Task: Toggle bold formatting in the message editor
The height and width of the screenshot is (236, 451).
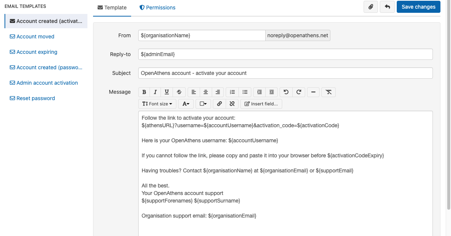Action: click(x=144, y=92)
